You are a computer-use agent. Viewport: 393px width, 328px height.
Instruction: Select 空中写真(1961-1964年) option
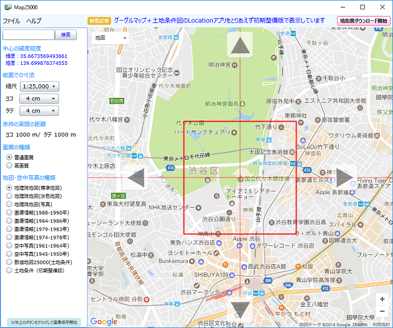9,246
